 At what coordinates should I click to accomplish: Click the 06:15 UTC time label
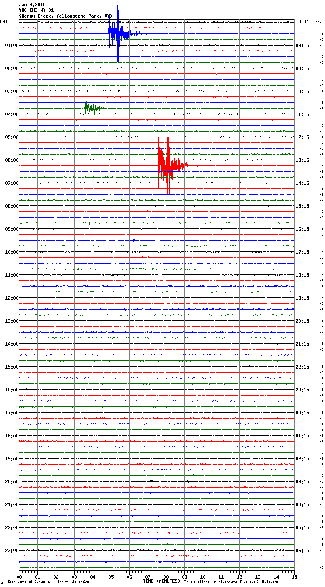tap(302, 551)
